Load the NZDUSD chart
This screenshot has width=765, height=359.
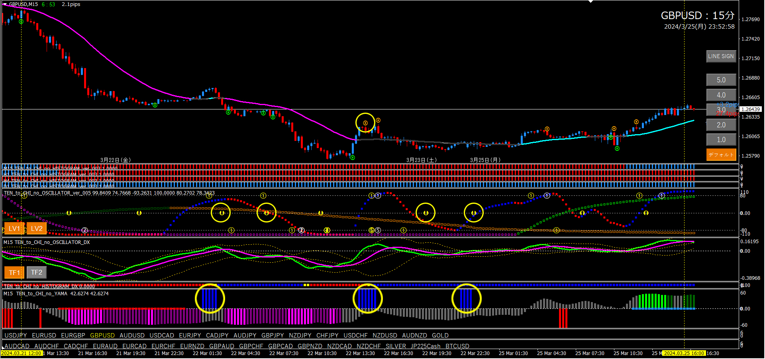coord(385,336)
